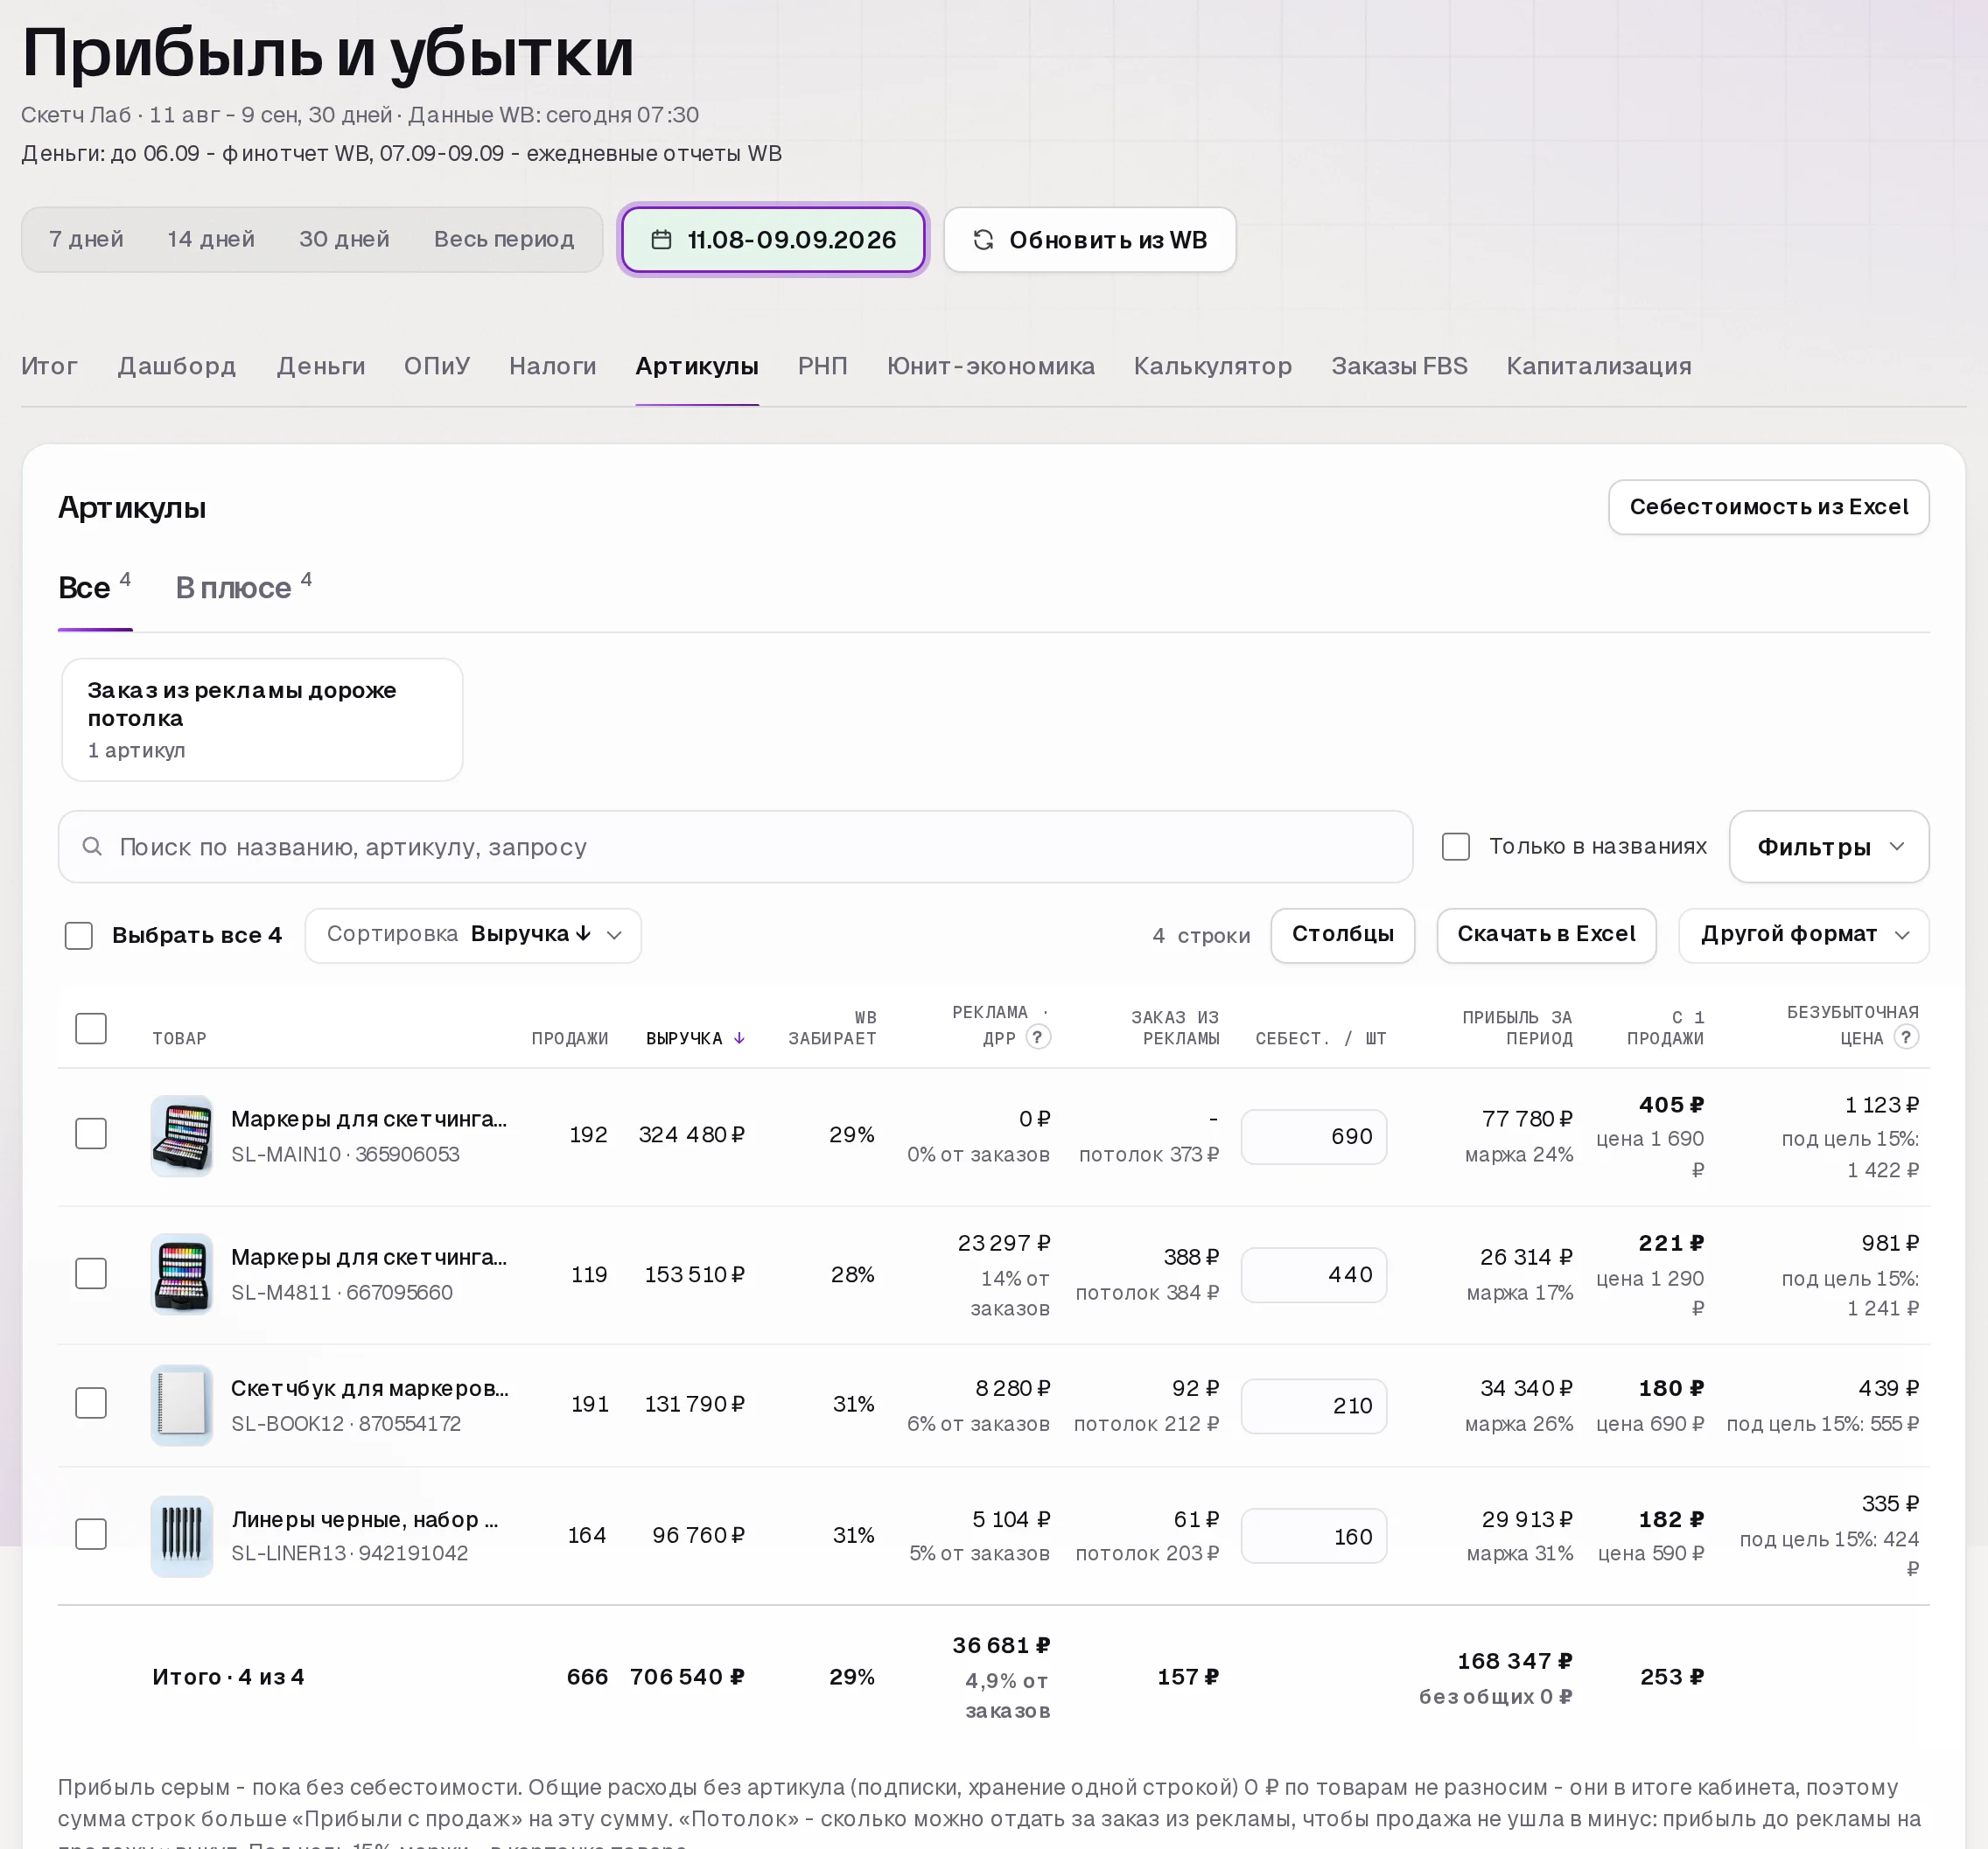Click the sort arrow in the Выручка column header
This screenshot has height=1849, width=1988.
point(739,1038)
